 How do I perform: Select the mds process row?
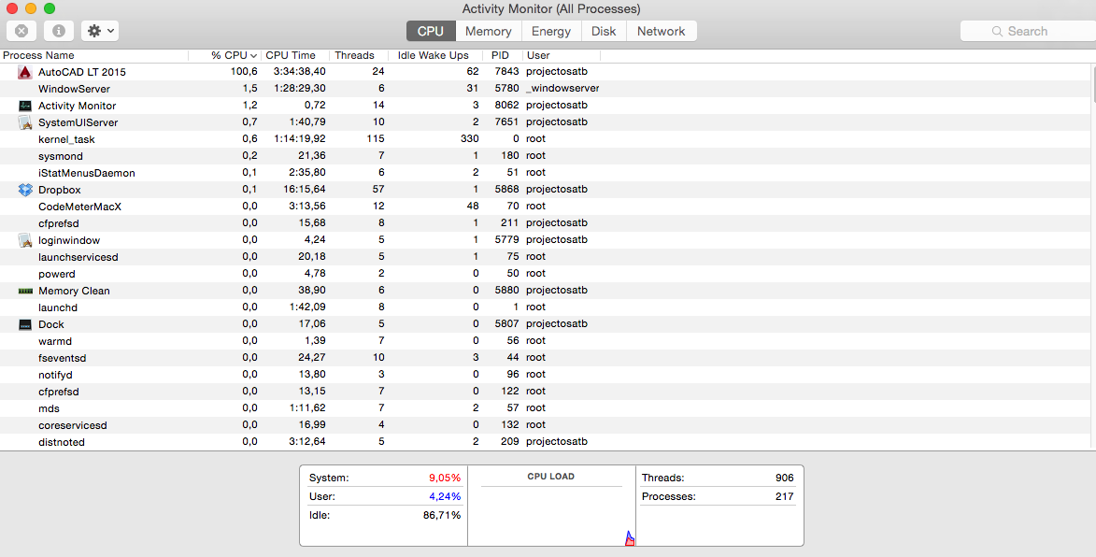pyautogui.click(x=546, y=408)
